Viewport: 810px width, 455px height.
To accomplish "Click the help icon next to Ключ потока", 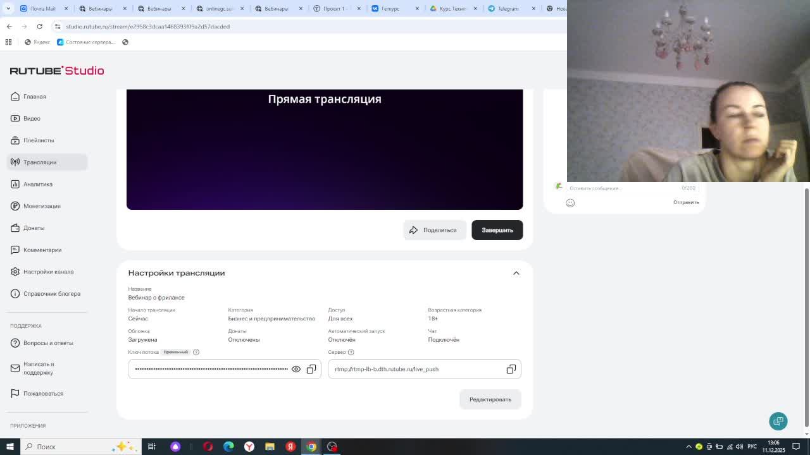I will [196, 352].
